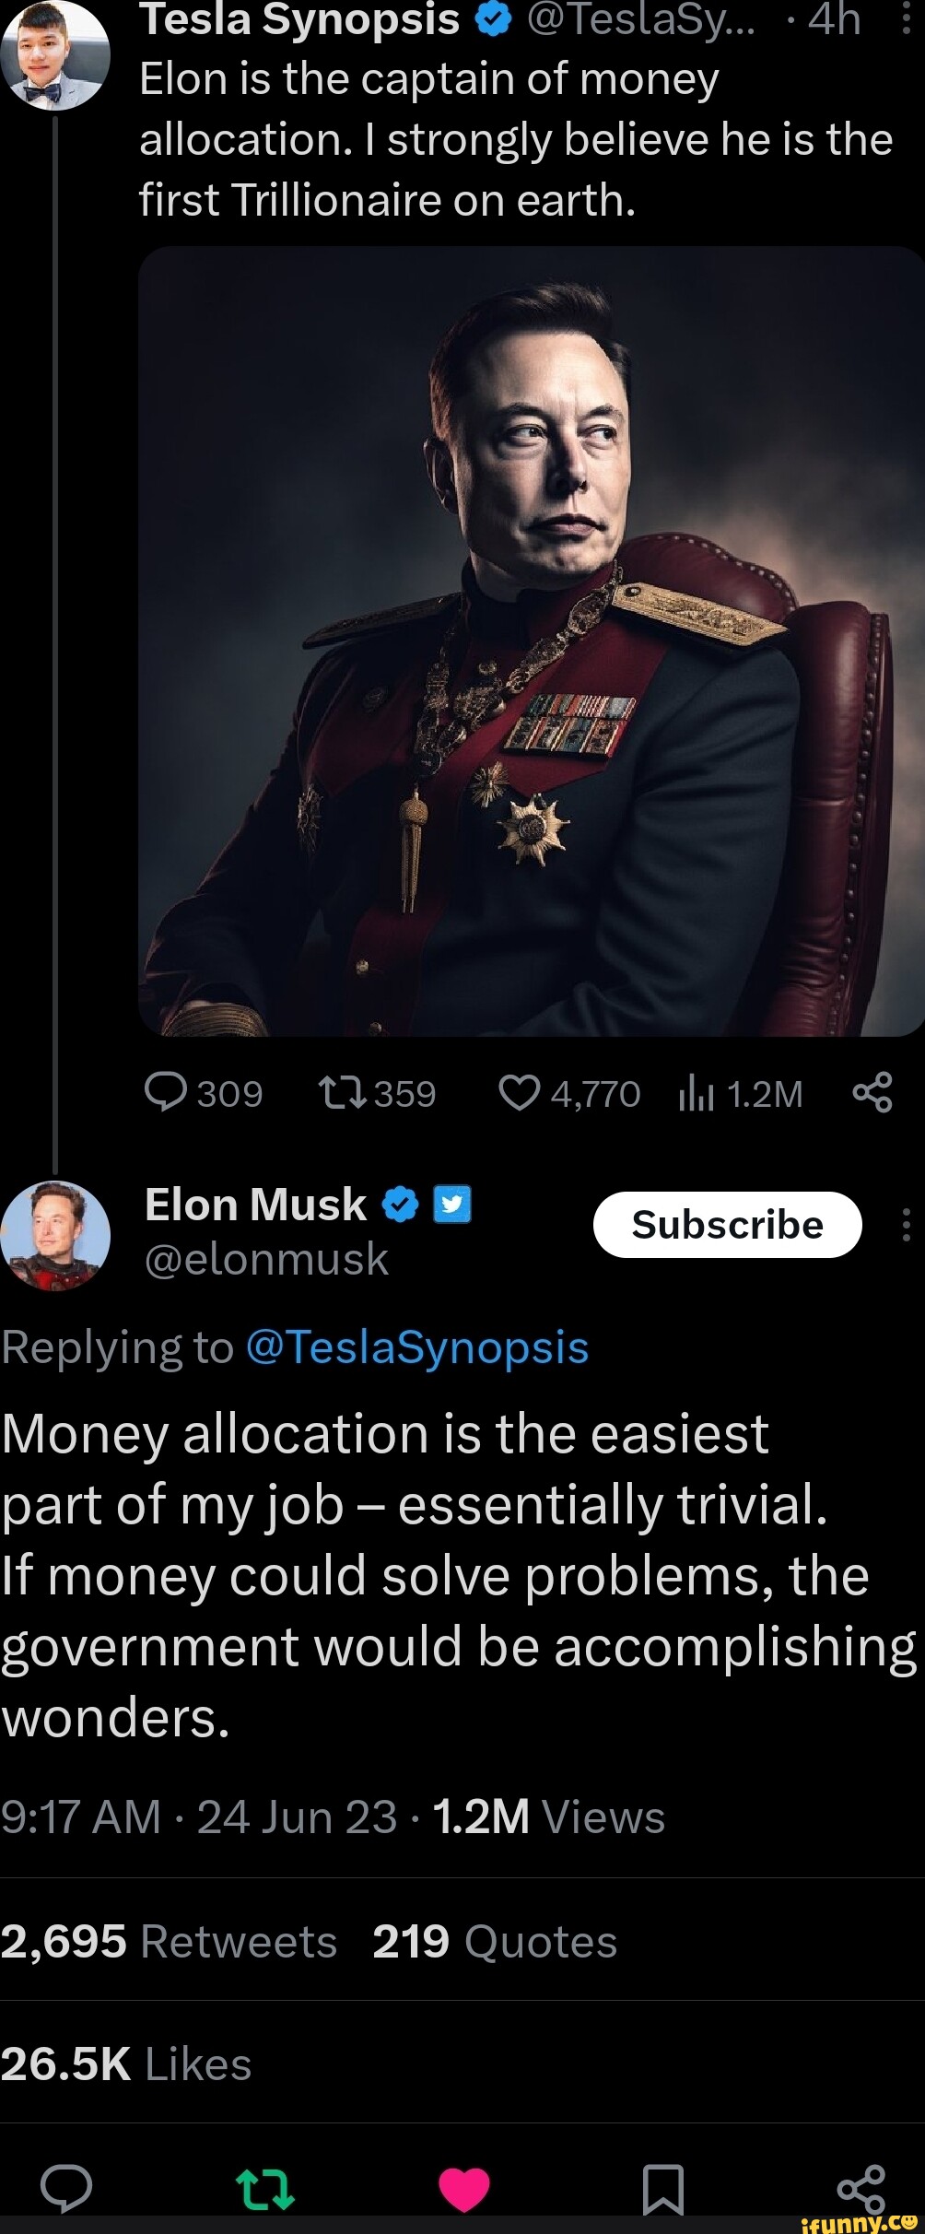The width and height of the screenshot is (925, 2234).
Task: Open the @TeslaSynopsis mention link
Action: (417, 1347)
